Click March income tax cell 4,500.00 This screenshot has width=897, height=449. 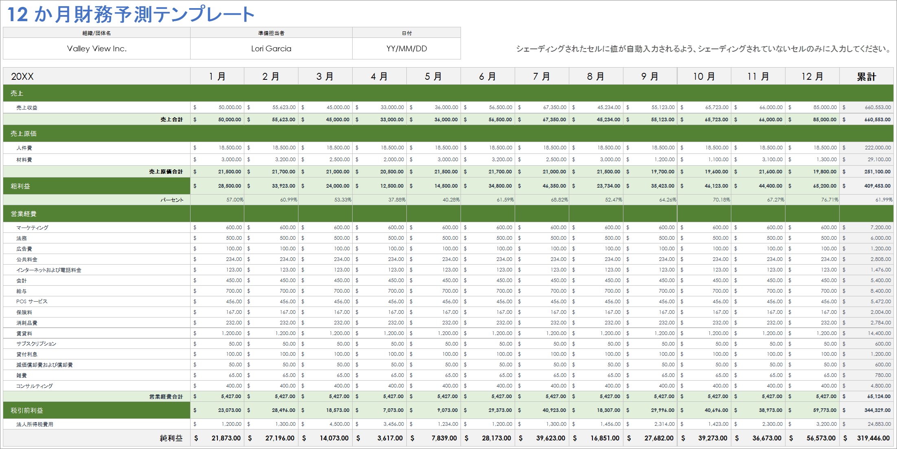point(325,424)
